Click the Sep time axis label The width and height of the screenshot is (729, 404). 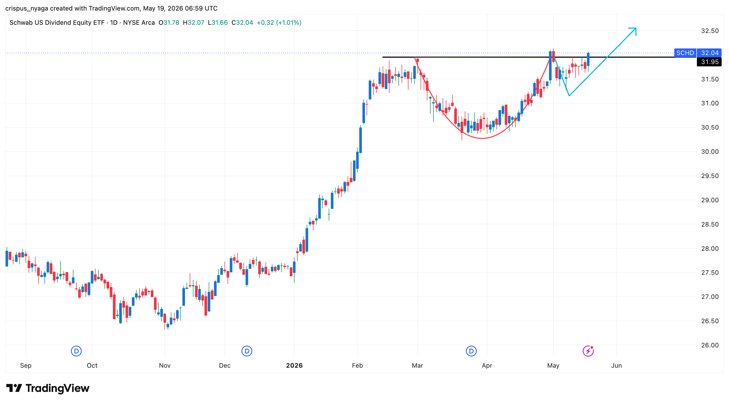pos(26,366)
